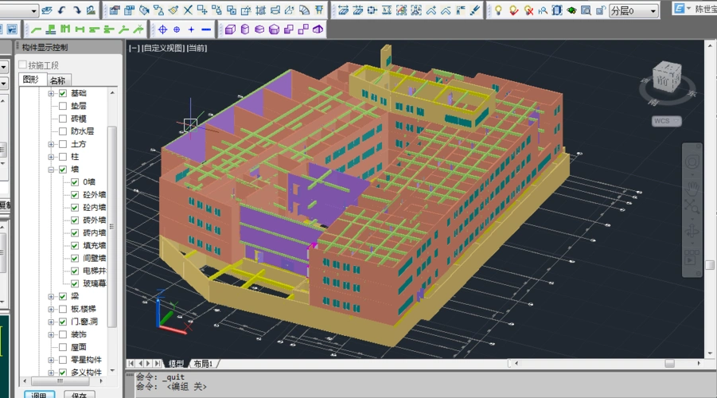Click the 调用 button
The image size is (717, 398).
pyautogui.click(x=39, y=394)
